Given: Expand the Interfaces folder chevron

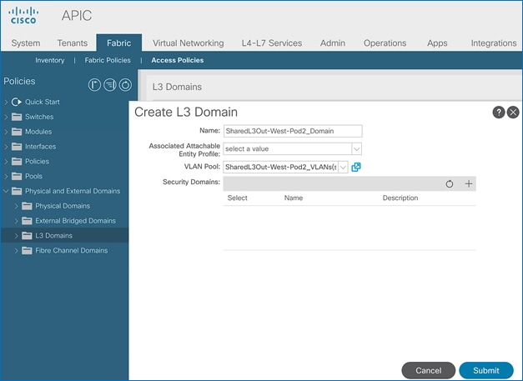Looking at the screenshot, I should (x=6, y=147).
